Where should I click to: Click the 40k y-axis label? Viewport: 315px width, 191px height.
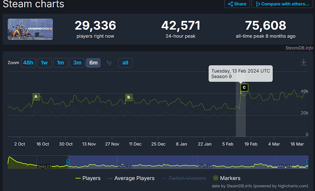coord(304,91)
